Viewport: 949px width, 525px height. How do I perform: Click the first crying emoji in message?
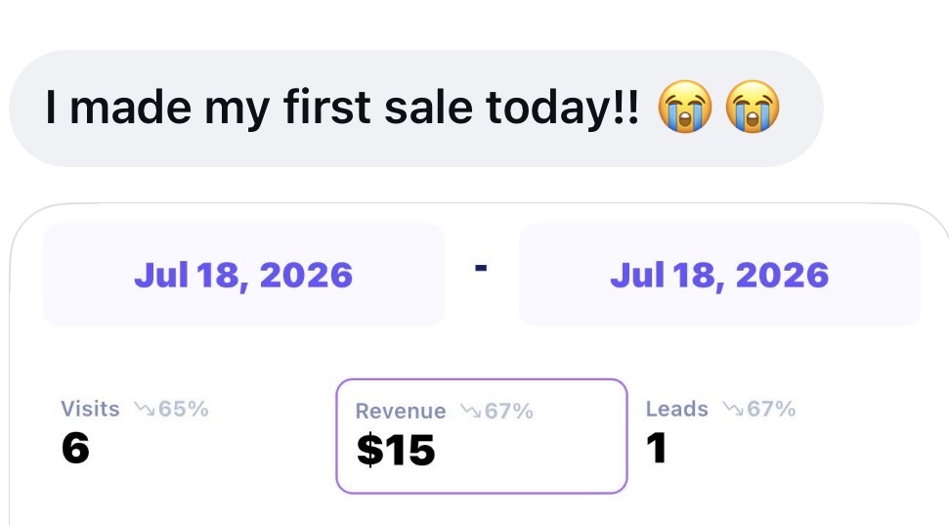click(x=685, y=107)
